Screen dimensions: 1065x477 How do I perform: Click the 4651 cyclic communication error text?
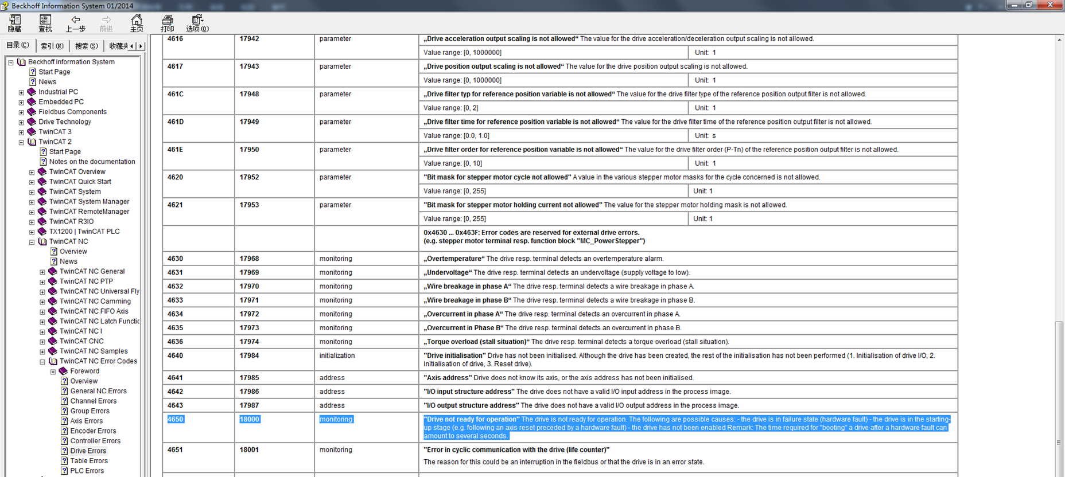(x=516, y=450)
